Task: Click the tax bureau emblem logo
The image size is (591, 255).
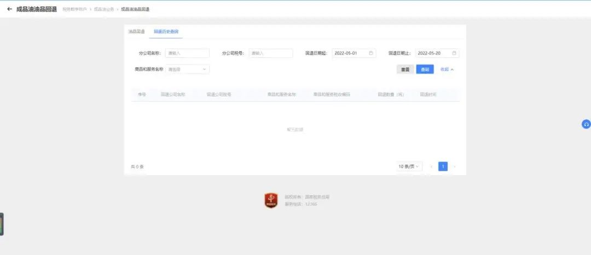Action: point(271,200)
